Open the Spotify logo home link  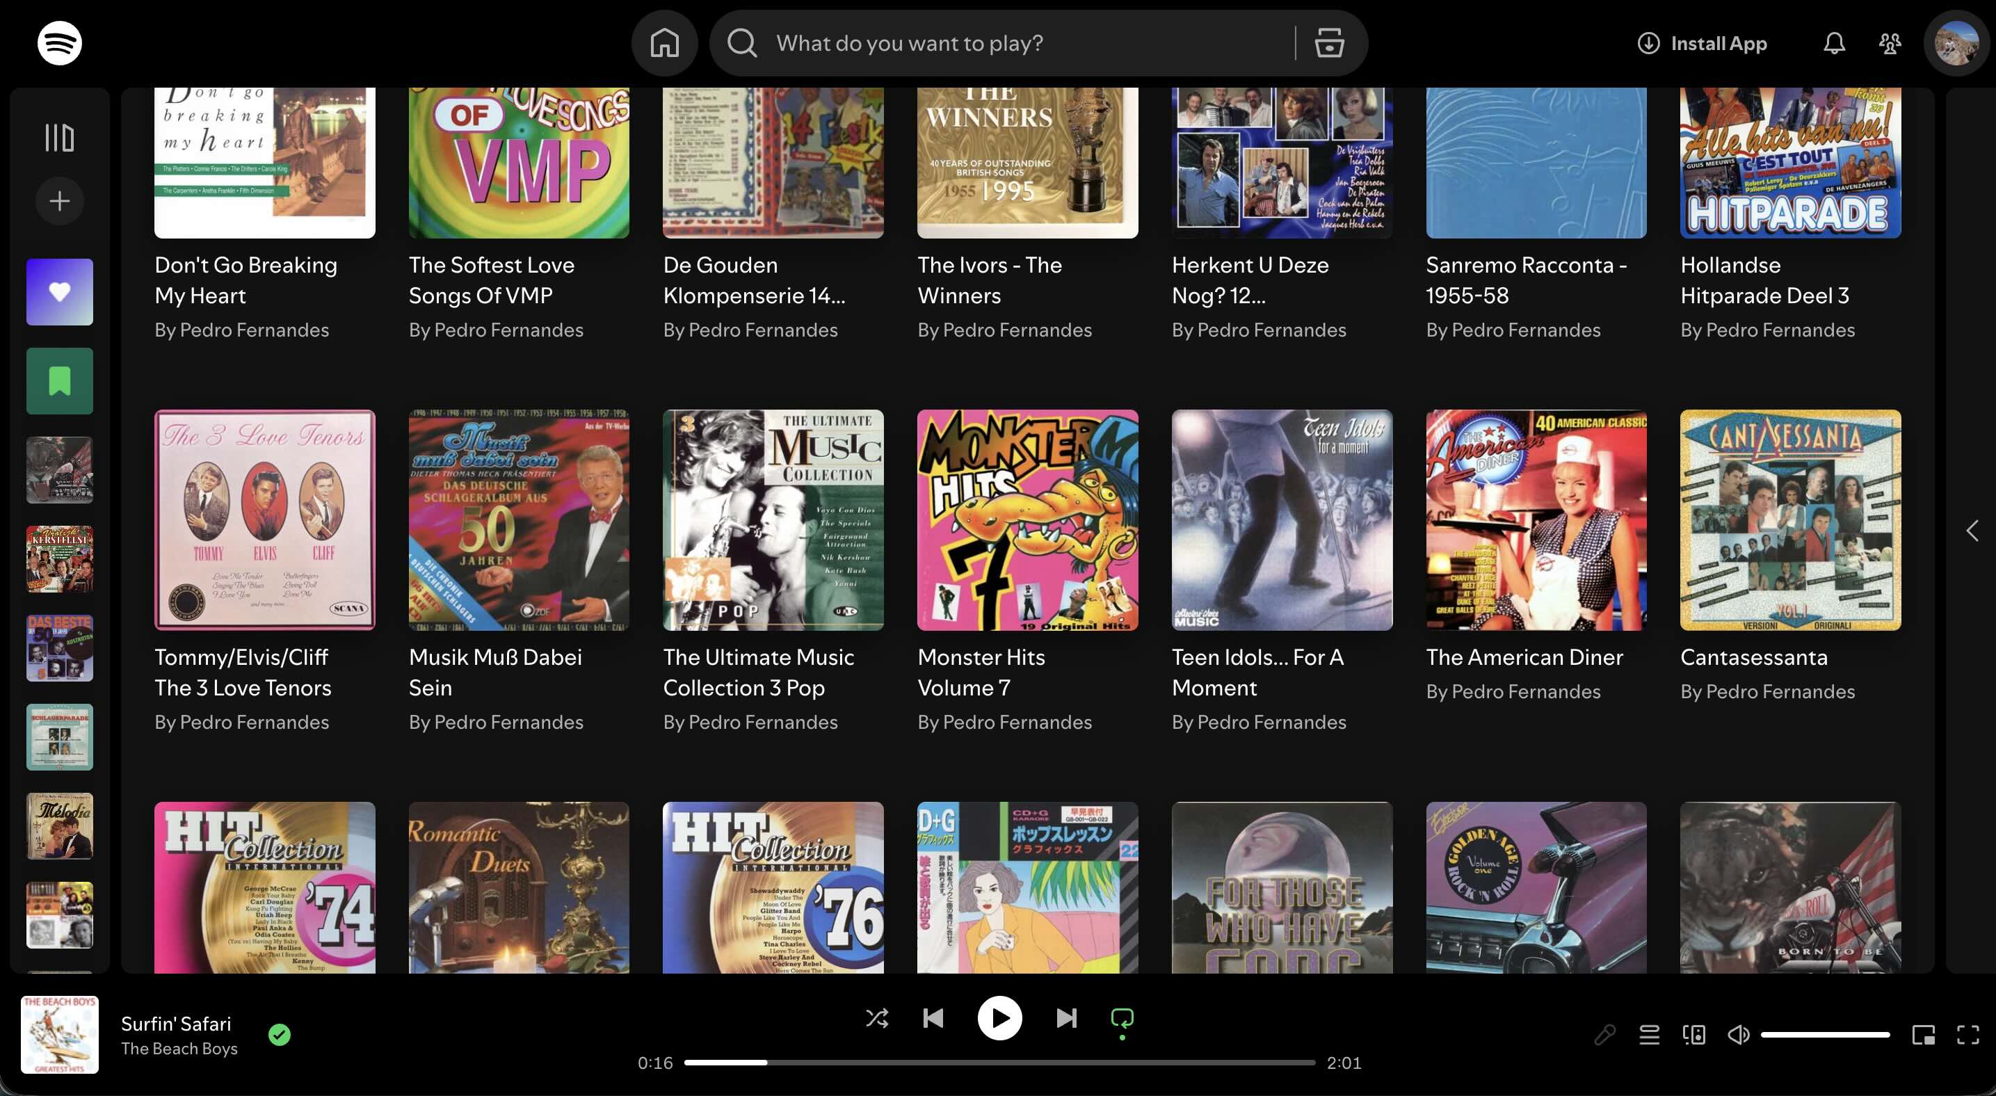pyautogui.click(x=60, y=43)
